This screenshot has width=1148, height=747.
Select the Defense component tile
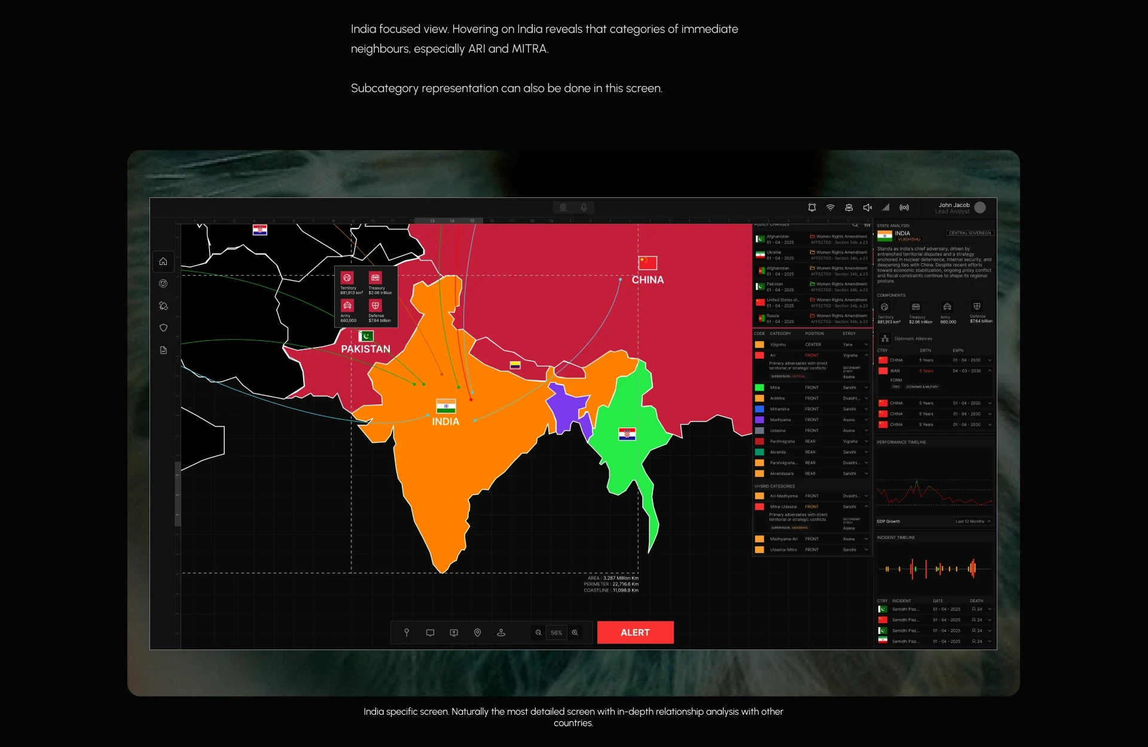click(977, 306)
